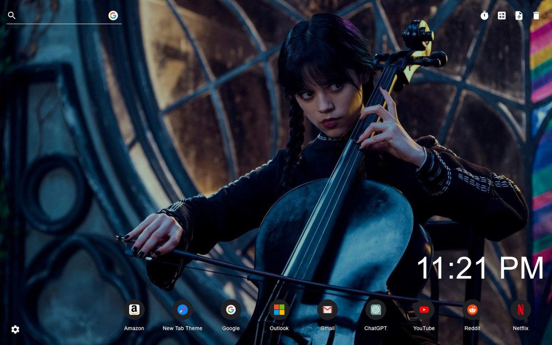
Task: Open the settings gear
Action: tap(15, 329)
